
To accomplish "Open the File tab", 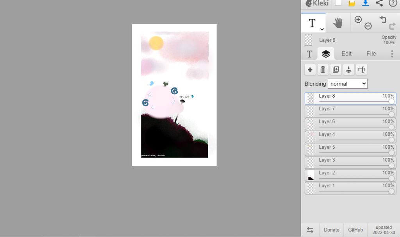I will 371,53.
